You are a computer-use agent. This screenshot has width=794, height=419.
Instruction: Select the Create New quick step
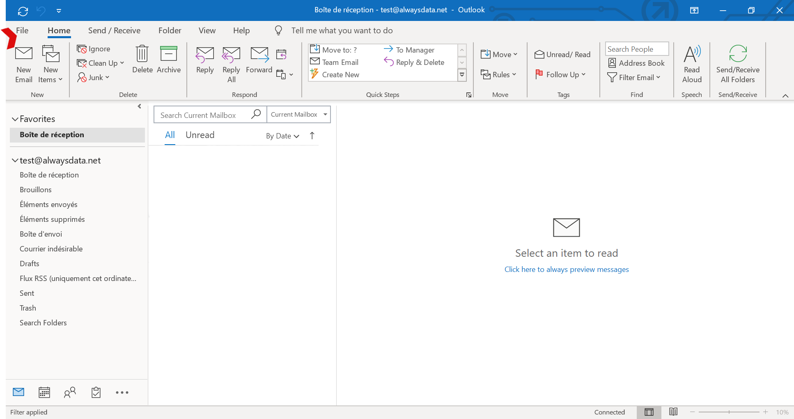pos(335,75)
